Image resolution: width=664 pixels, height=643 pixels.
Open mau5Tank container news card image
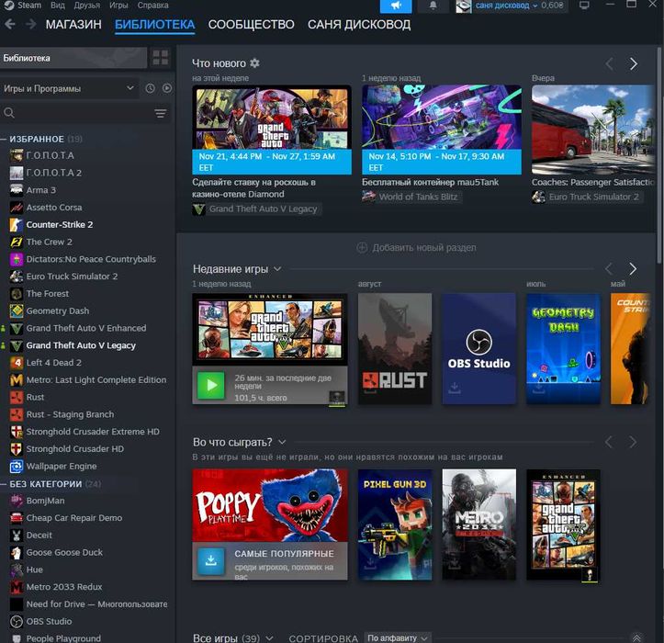tap(441, 130)
